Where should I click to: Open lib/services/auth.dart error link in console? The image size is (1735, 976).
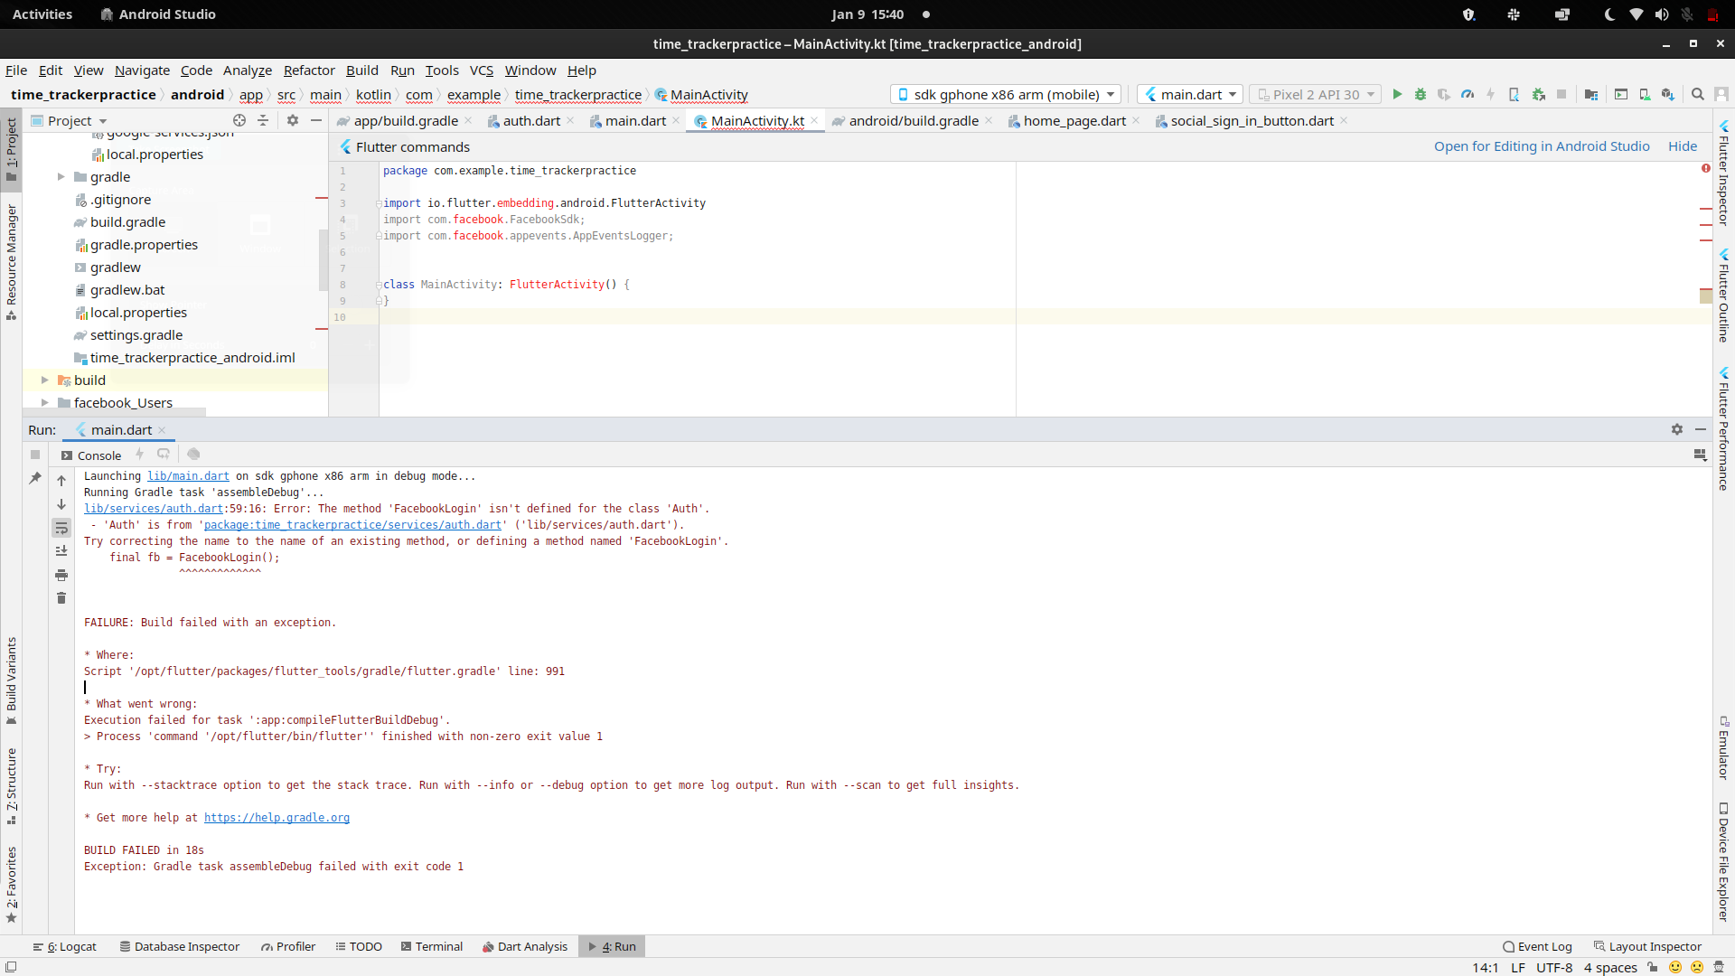tap(153, 509)
